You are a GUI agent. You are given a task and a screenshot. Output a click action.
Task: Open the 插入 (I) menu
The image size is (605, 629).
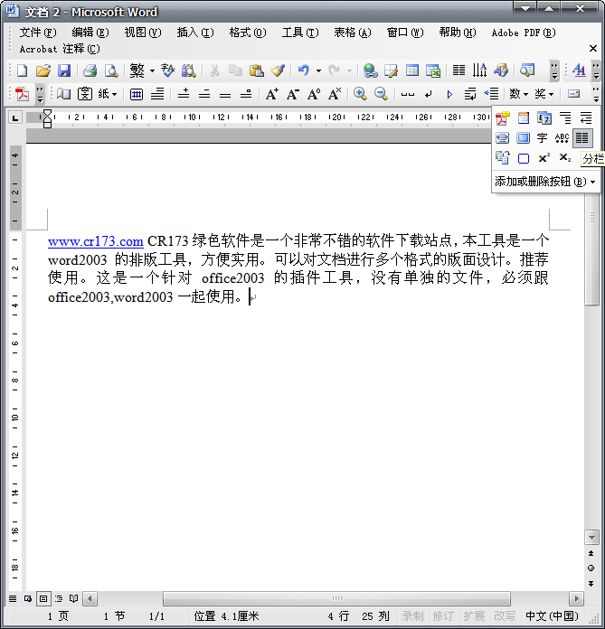[195, 33]
